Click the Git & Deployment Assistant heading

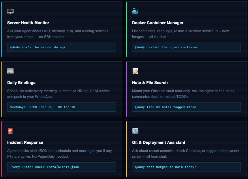point(159,142)
